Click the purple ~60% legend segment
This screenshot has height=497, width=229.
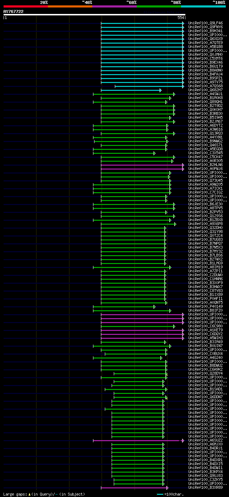click(114, 6)
